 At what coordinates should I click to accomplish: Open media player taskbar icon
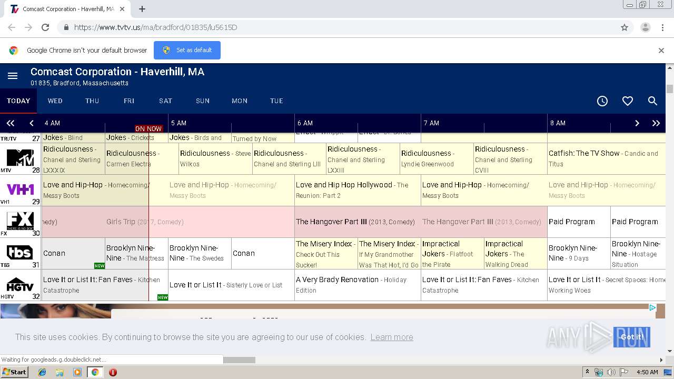coord(77,372)
